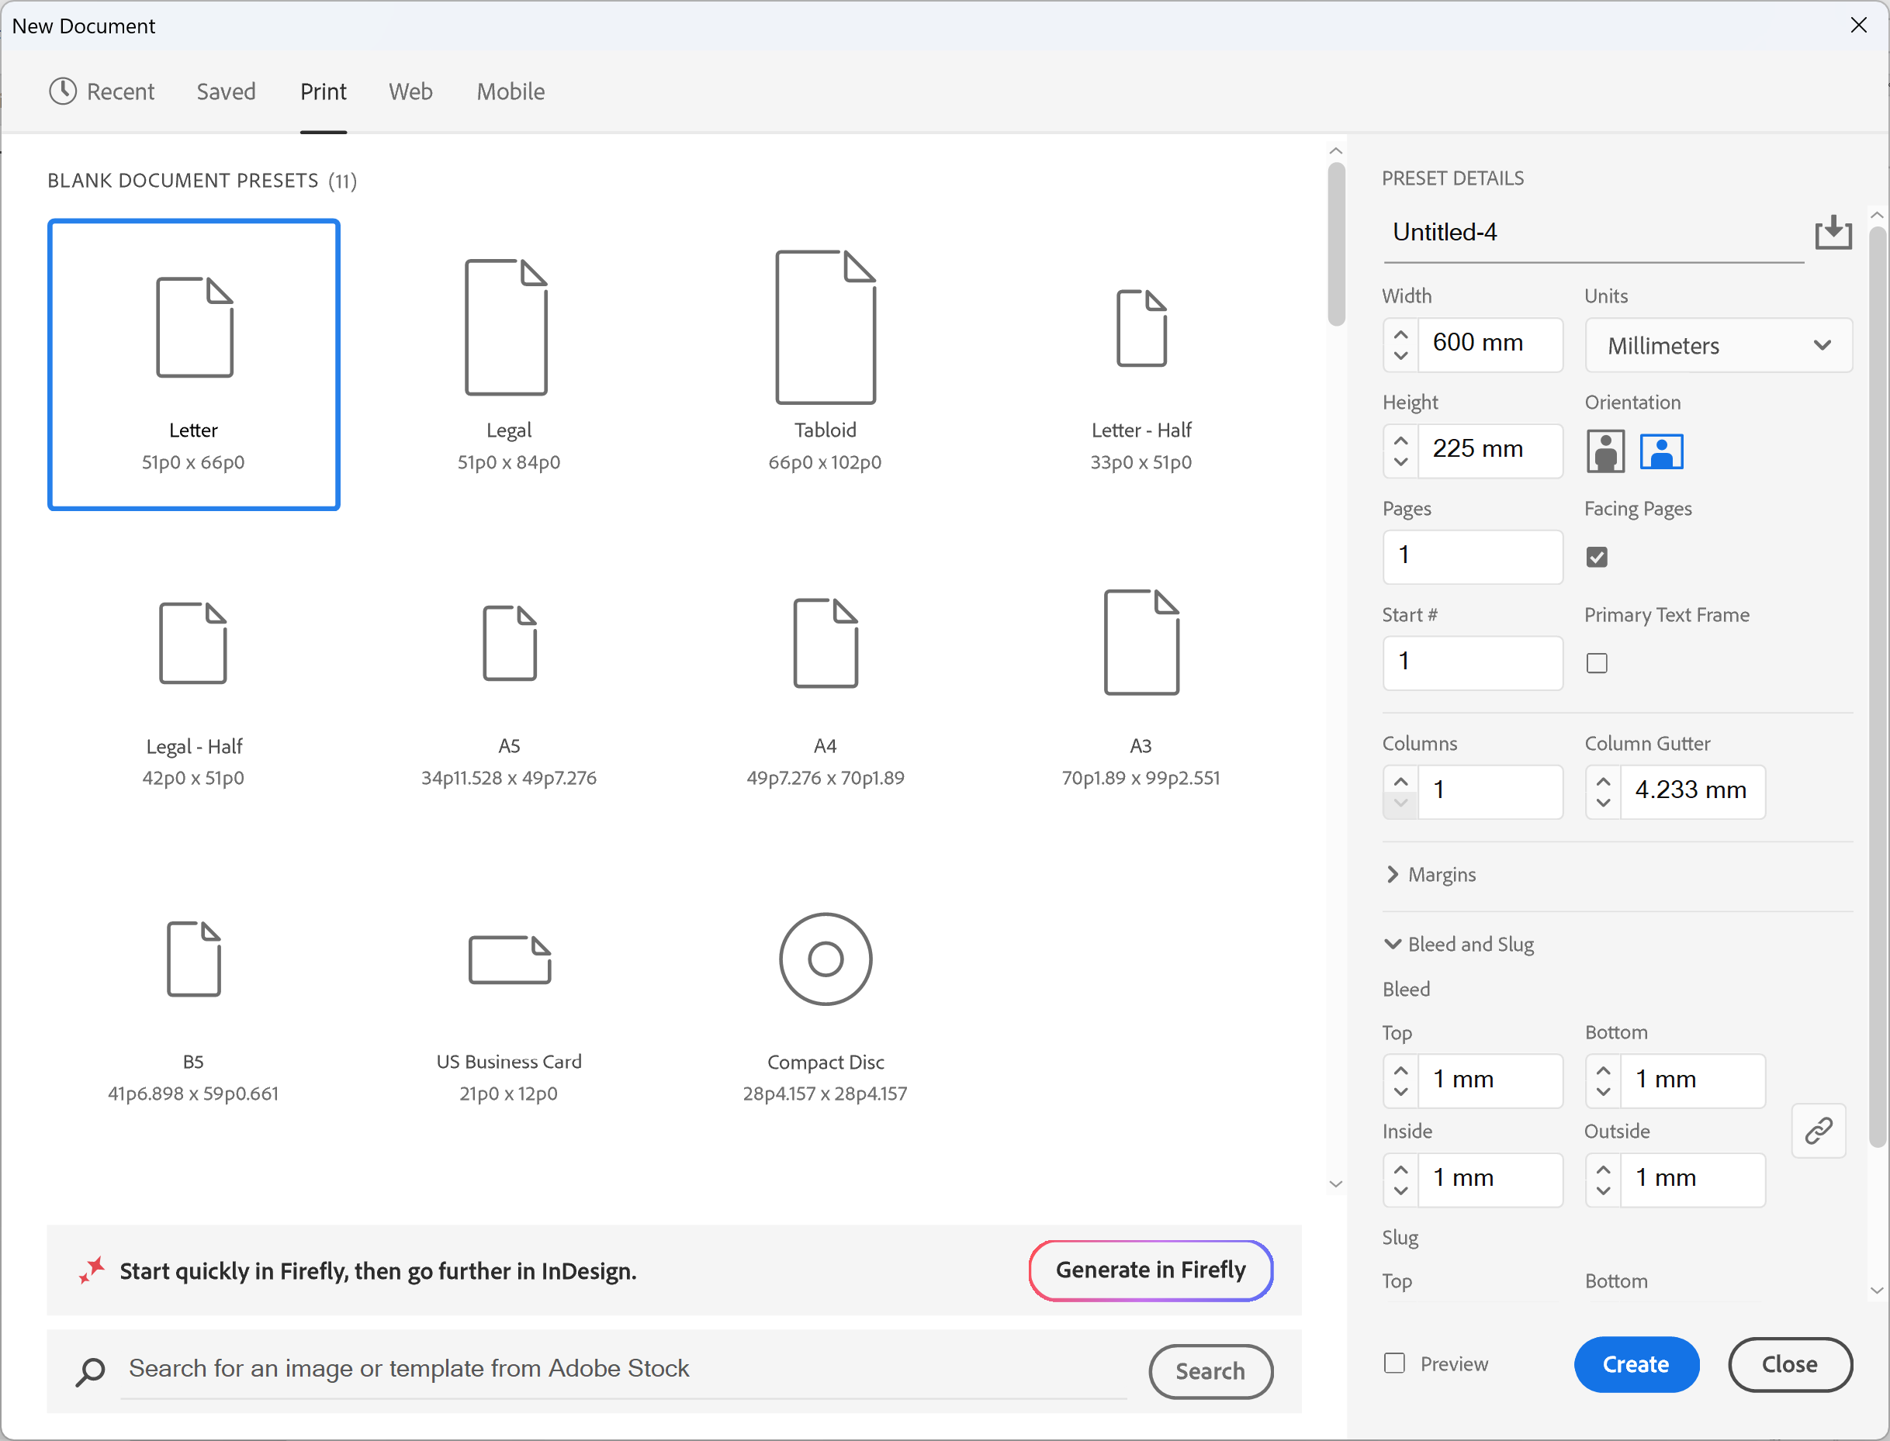Collapse the Bleed and Slug section
Image resolution: width=1890 pixels, height=1441 pixels.
1459,944
